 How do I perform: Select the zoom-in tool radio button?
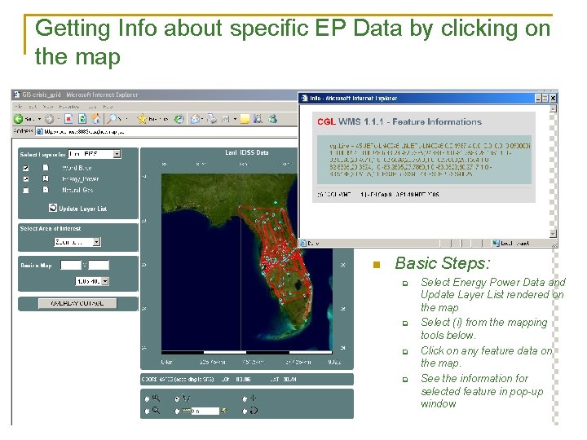[x=147, y=399]
